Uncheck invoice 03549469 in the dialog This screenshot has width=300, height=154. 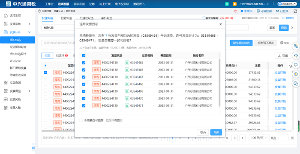click(84, 91)
